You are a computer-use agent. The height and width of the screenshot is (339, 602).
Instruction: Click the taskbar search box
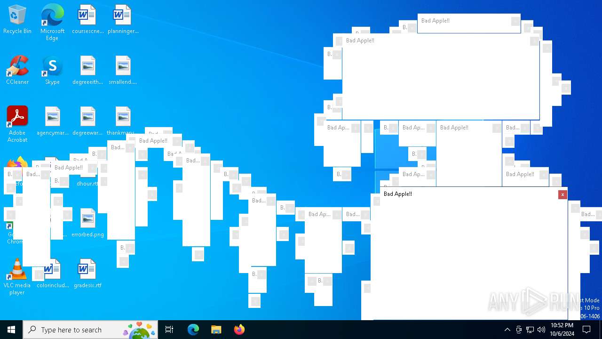click(90, 330)
